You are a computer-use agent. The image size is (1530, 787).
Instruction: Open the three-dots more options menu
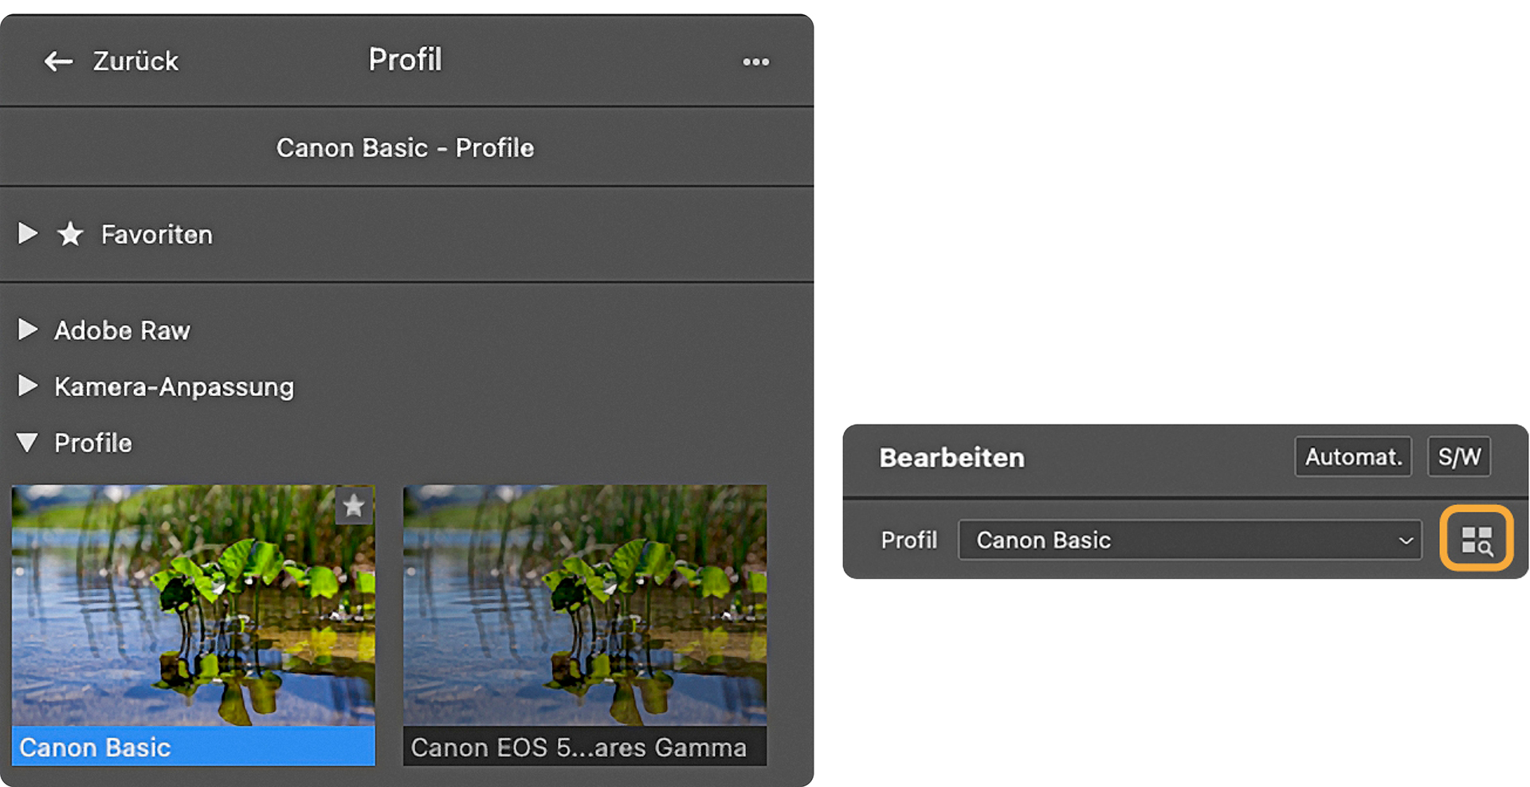tap(755, 61)
